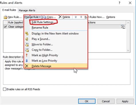Enable rules on all RSS Feeds

click(x=5, y=89)
